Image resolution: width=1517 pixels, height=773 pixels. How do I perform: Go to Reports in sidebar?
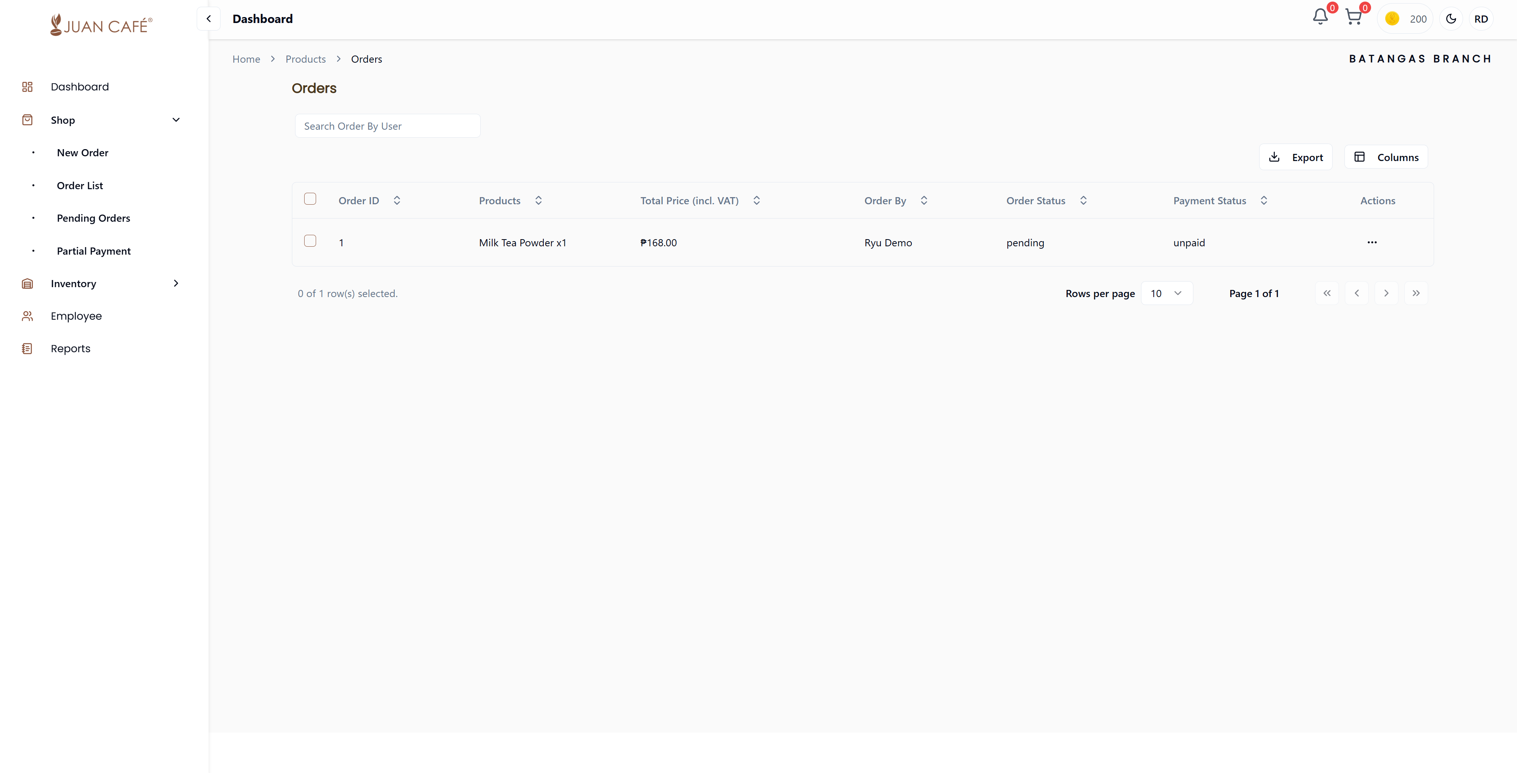point(70,349)
